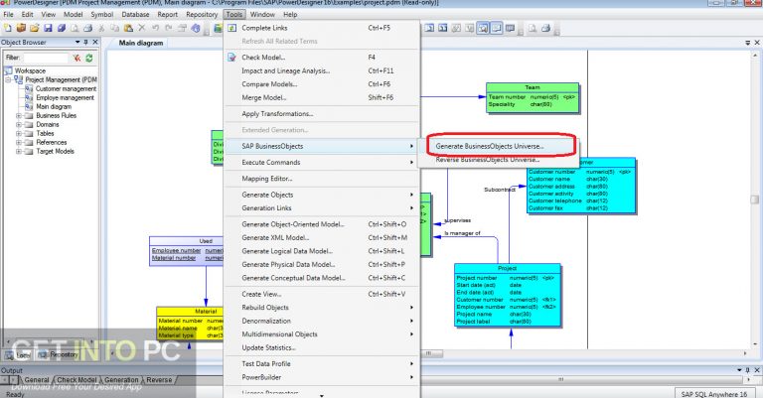This screenshot has height=398, width=763.
Task: Choose Compare Models from Tools menu
Action: [x=322, y=84]
